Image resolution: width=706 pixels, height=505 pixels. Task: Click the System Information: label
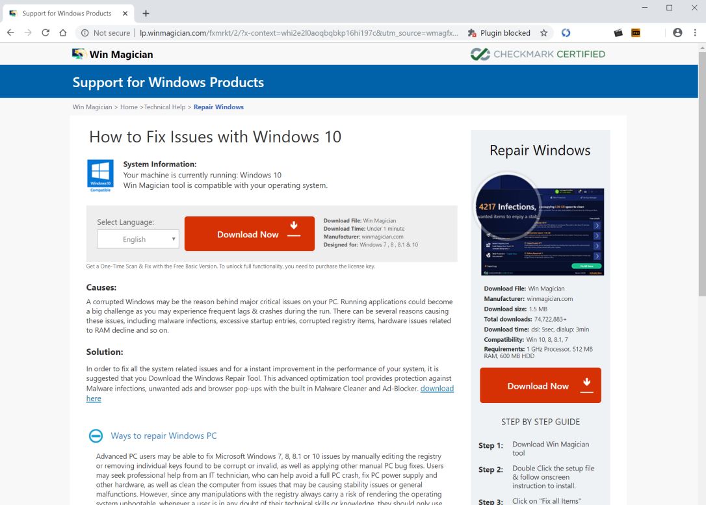pos(160,164)
